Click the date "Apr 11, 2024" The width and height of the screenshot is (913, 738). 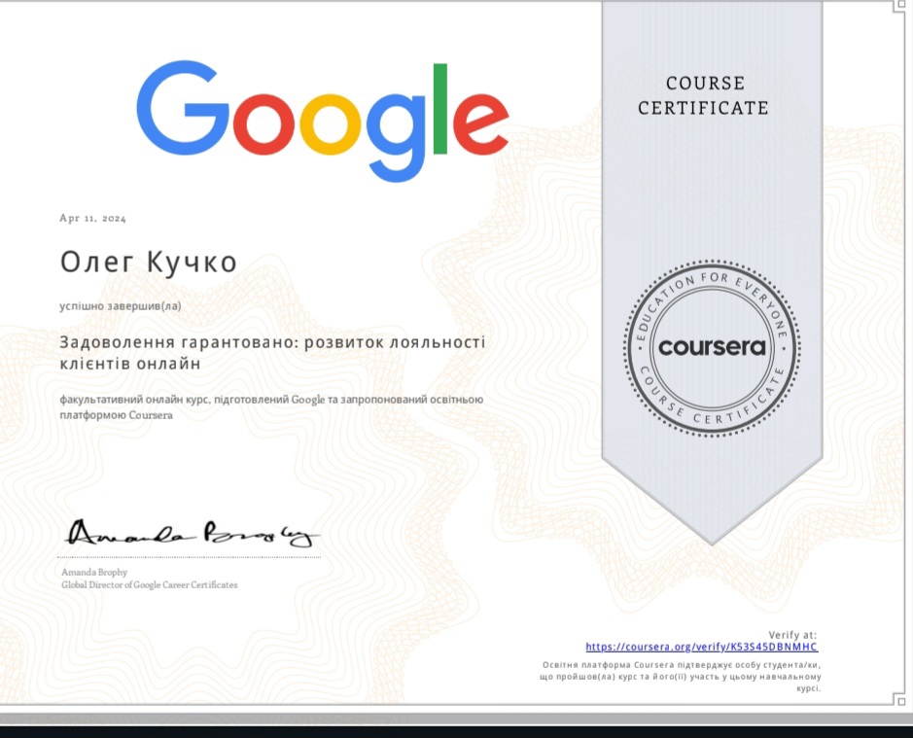pos(92,218)
